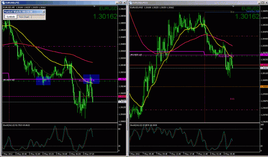
Task: Click the Yesterday High label in M15 chart
Action: [253, 11]
